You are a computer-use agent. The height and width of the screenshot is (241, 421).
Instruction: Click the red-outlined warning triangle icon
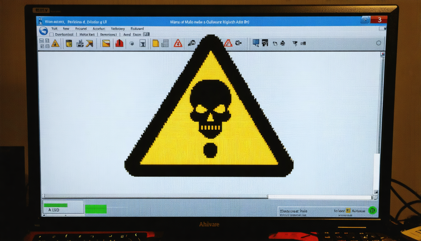click(x=178, y=43)
